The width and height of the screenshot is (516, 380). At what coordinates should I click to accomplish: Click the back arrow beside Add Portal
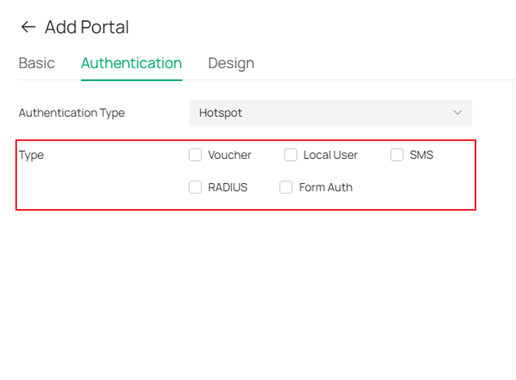tap(28, 27)
